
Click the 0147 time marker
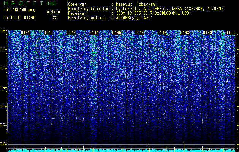pos(162,33)
